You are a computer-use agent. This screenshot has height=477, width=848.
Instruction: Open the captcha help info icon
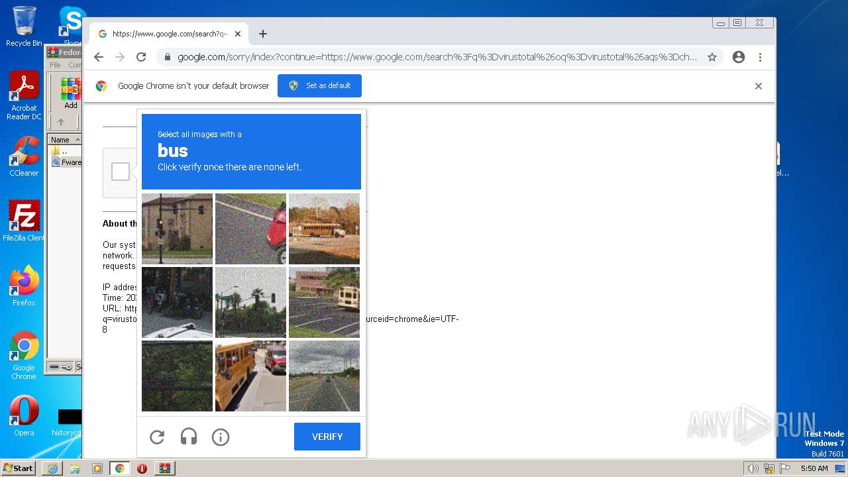(221, 437)
